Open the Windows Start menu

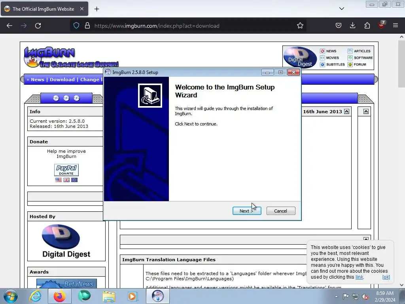11,296
